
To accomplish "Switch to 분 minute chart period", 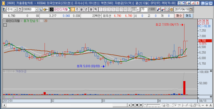I will tap(91, 9).
